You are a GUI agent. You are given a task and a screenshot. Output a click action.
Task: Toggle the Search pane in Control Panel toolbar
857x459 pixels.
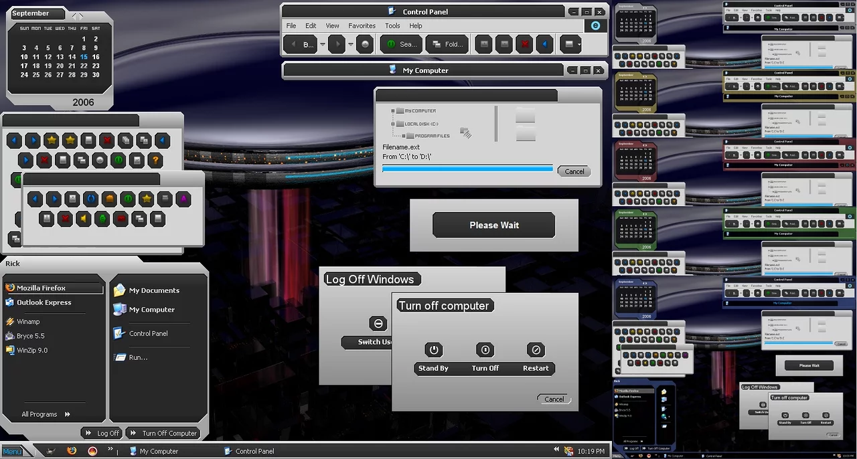pyautogui.click(x=402, y=45)
